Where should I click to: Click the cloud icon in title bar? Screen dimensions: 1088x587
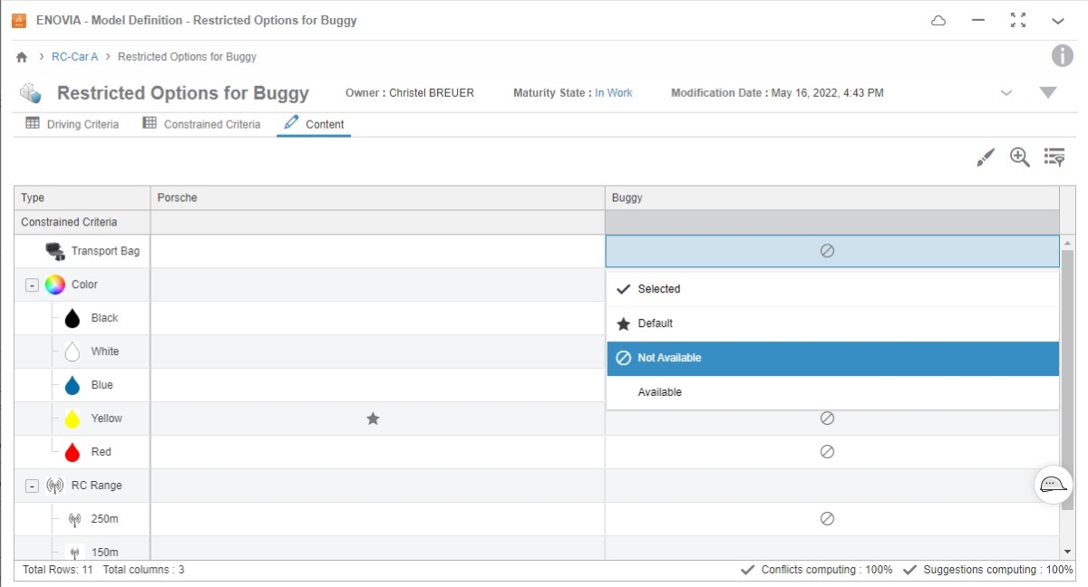(x=938, y=20)
